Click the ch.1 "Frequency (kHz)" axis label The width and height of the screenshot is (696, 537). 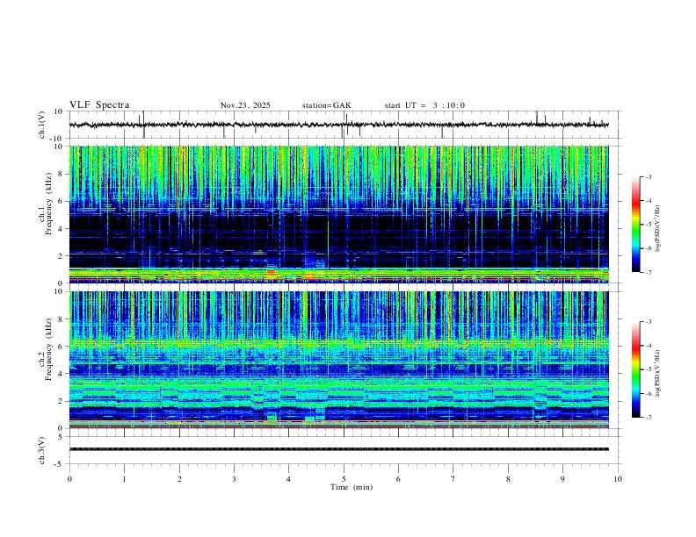[x=48, y=202]
